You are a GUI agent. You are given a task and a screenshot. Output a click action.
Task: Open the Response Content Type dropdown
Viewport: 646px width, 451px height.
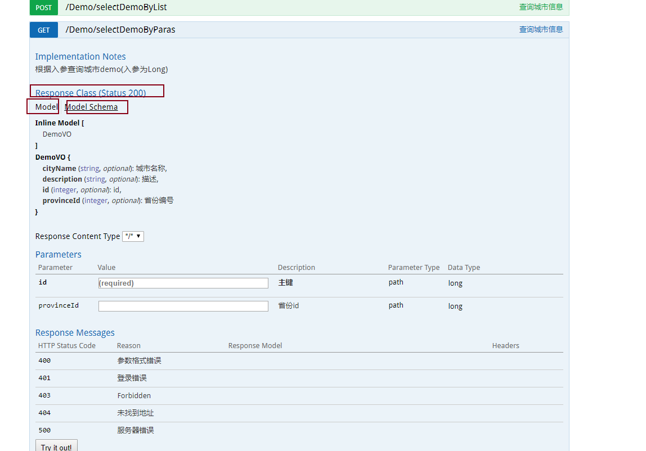133,236
